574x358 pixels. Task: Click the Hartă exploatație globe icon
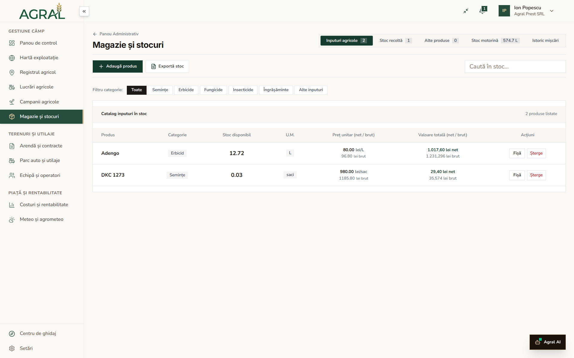pos(12,58)
